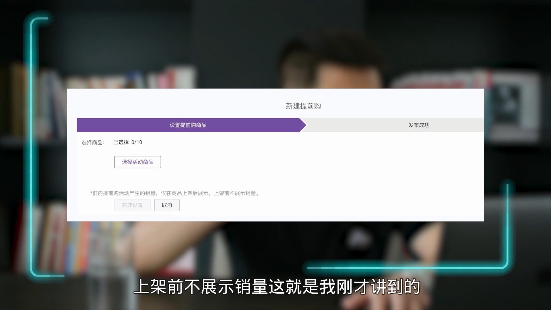Switch to the 发布成功 step
This screenshot has height=310, width=551.
tap(419, 125)
